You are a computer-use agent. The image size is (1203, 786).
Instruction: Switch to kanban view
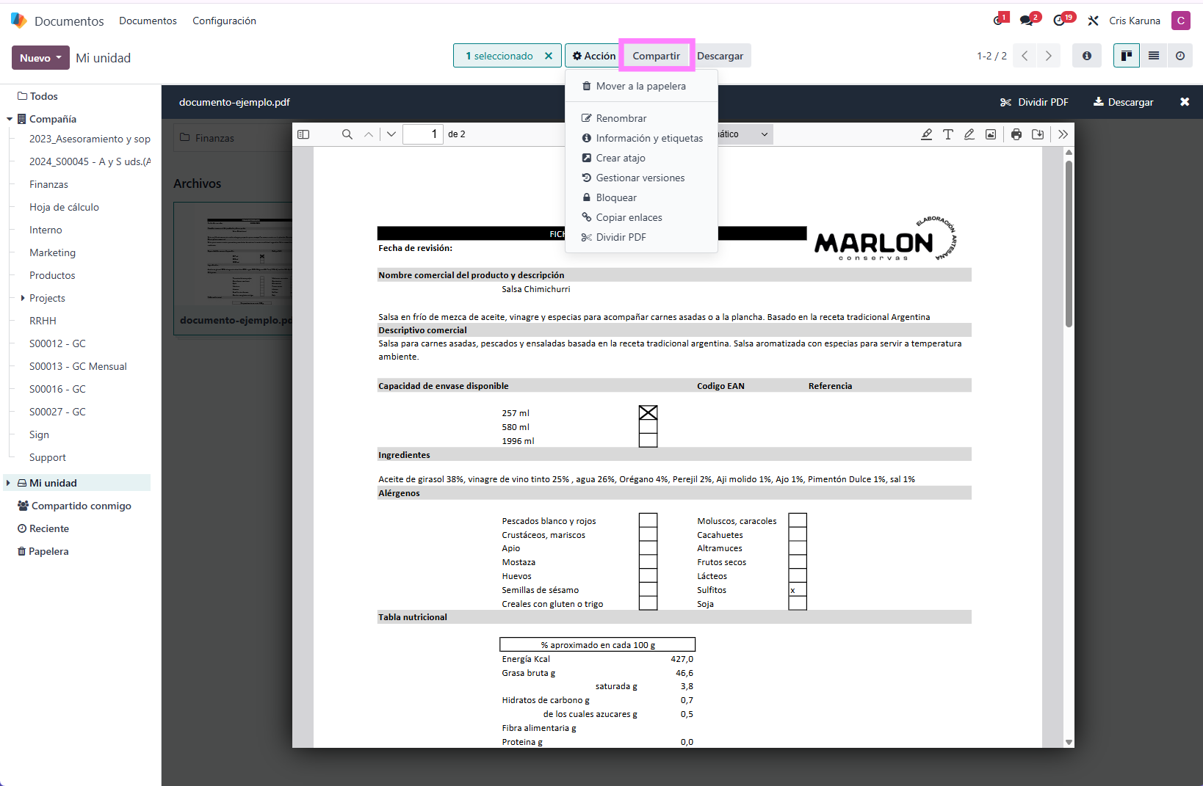(1127, 56)
